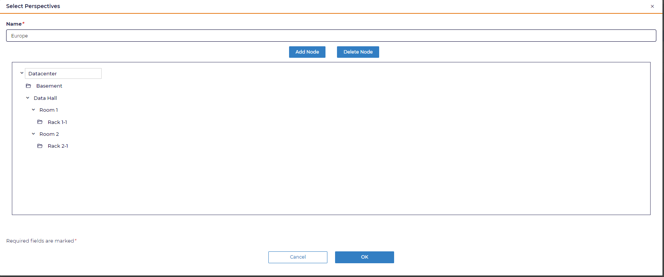The image size is (664, 277).
Task: Select the Basement tree node
Action: click(x=49, y=86)
